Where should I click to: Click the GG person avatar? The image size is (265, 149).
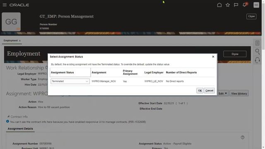[11, 22]
